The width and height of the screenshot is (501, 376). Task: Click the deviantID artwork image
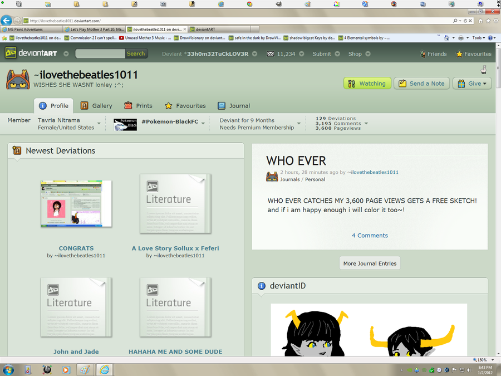(x=369, y=330)
